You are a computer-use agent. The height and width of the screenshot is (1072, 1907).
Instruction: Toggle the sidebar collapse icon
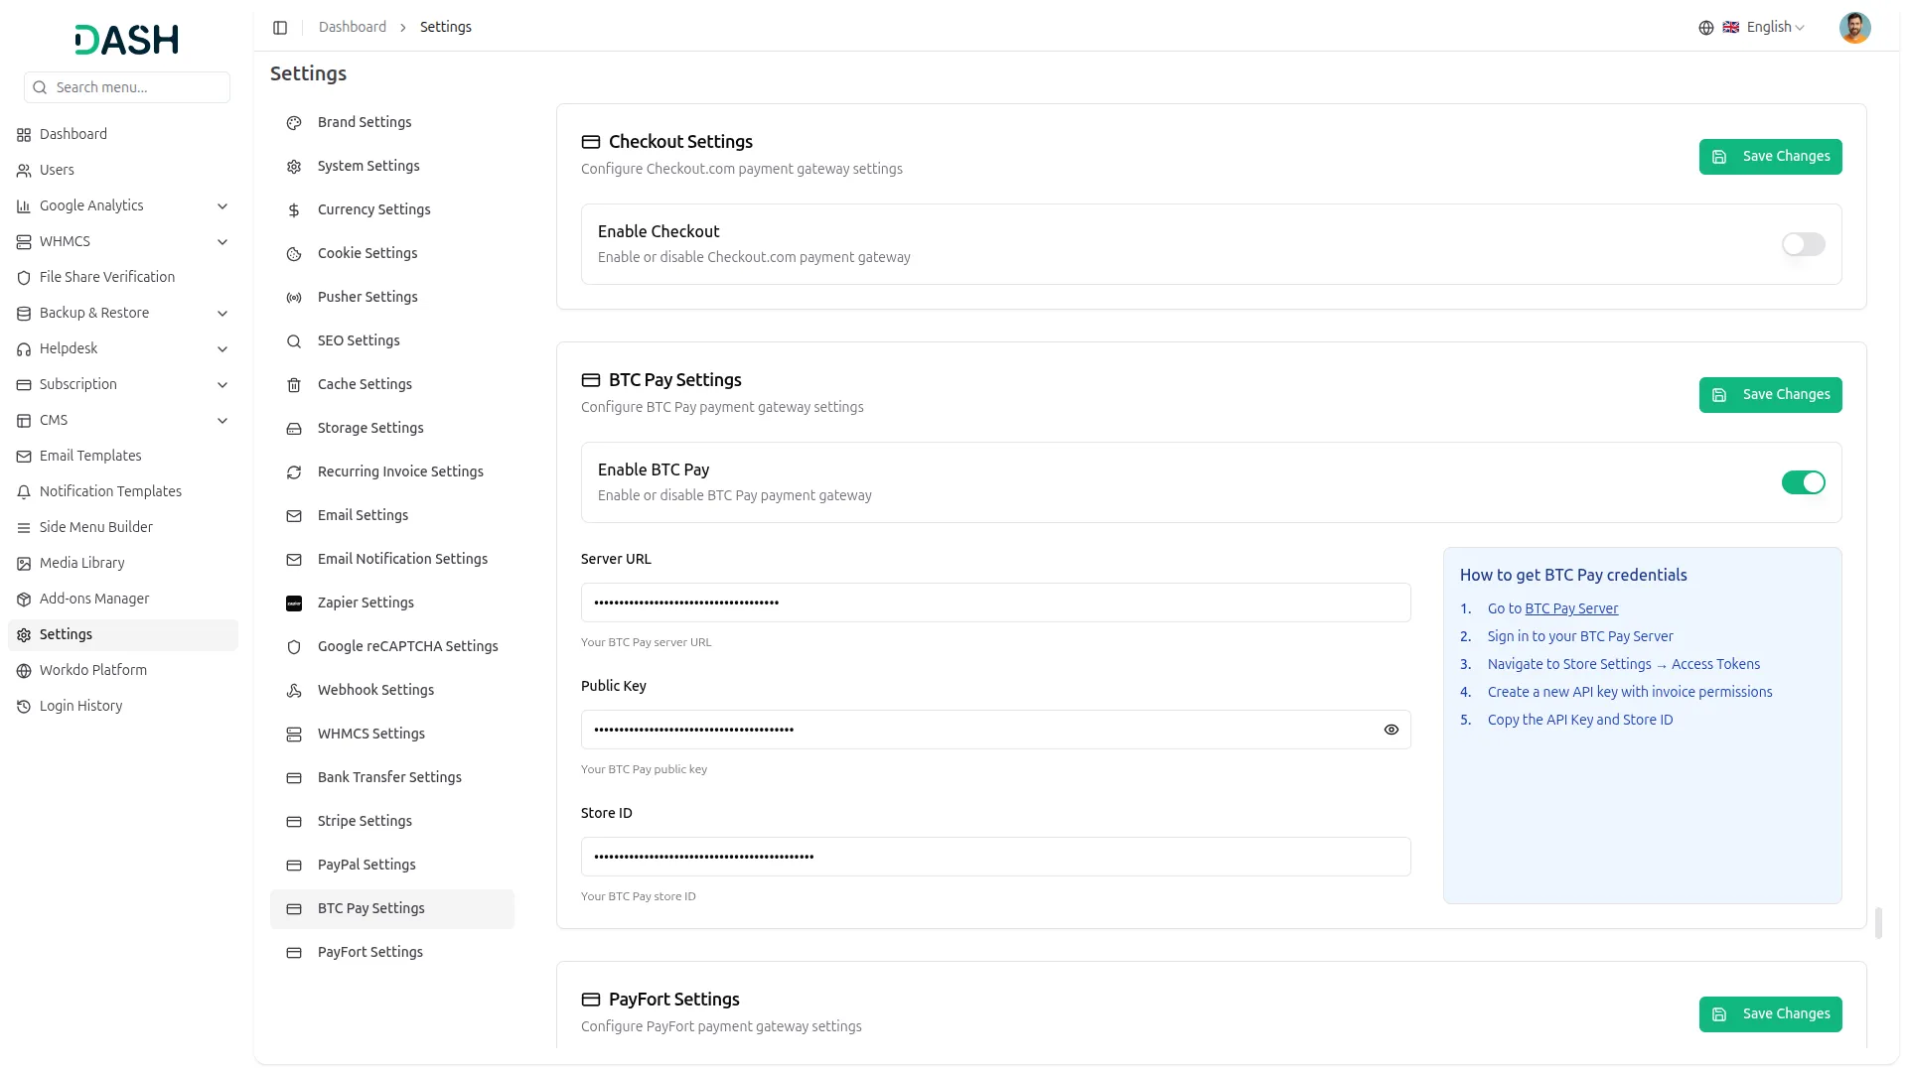280,28
